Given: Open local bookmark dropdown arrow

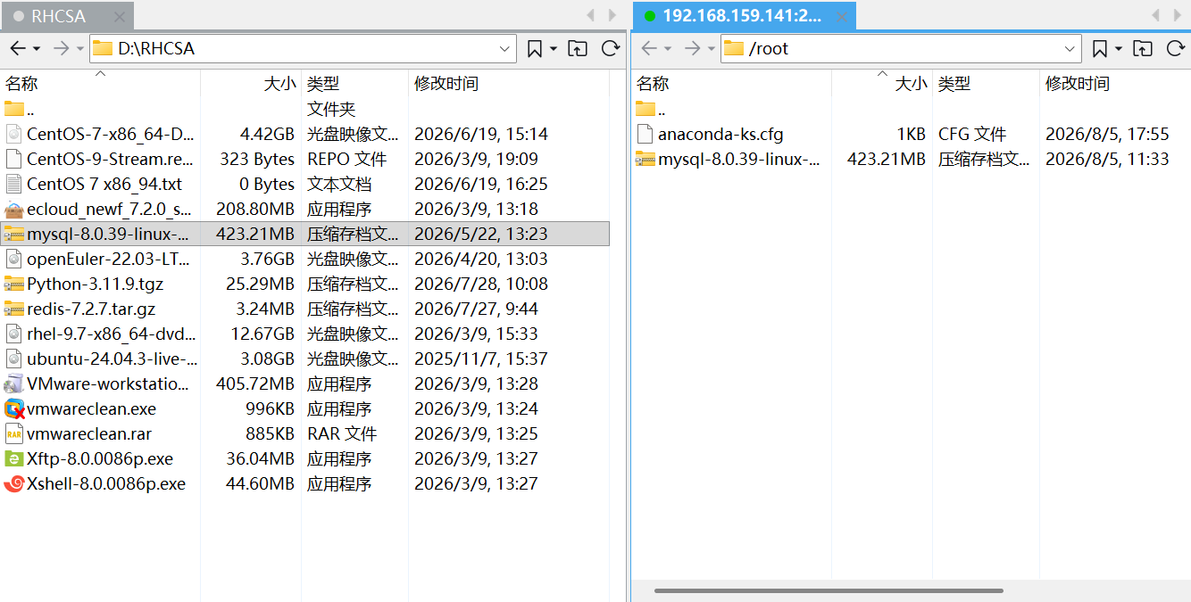Looking at the screenshot, I should point(554,49).
